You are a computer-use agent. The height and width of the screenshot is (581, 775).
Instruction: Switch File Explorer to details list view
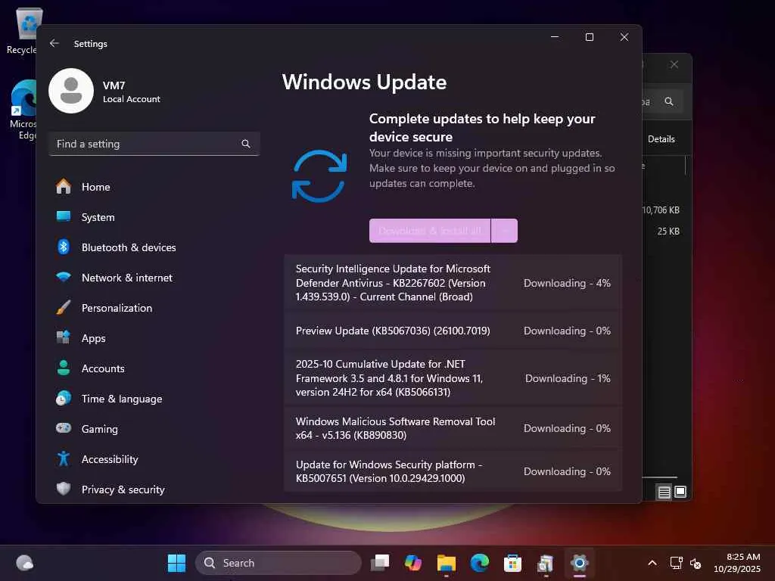(664, 492)
